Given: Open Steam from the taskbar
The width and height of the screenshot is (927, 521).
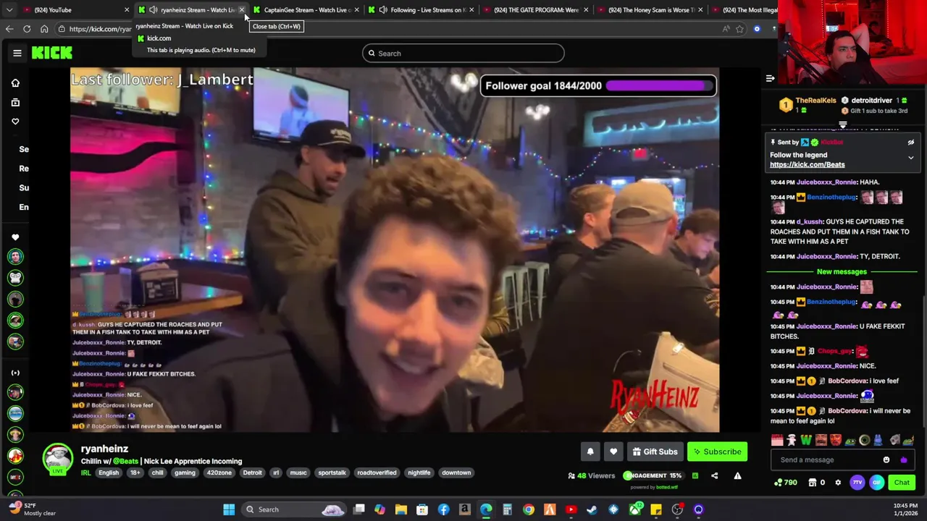Looking at the screenshot, I should [592, 509].
